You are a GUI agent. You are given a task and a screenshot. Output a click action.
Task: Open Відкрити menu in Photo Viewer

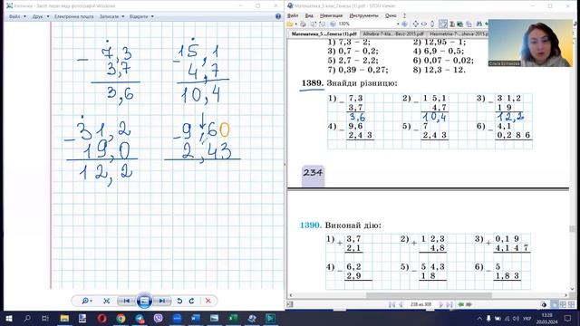pos(141,16)
